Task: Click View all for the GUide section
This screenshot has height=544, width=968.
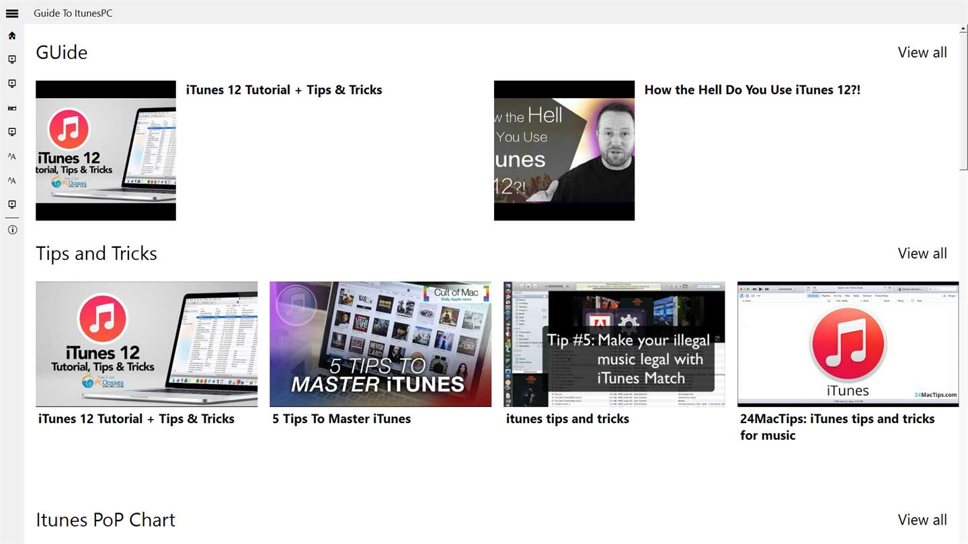Action: (x=922, y=52)
